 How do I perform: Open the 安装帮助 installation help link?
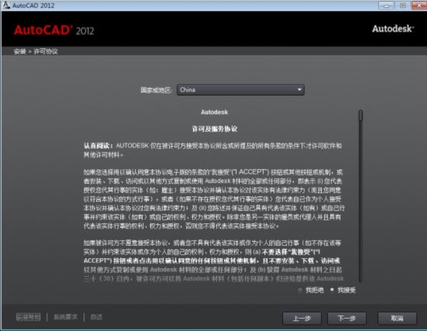(28, 317)
